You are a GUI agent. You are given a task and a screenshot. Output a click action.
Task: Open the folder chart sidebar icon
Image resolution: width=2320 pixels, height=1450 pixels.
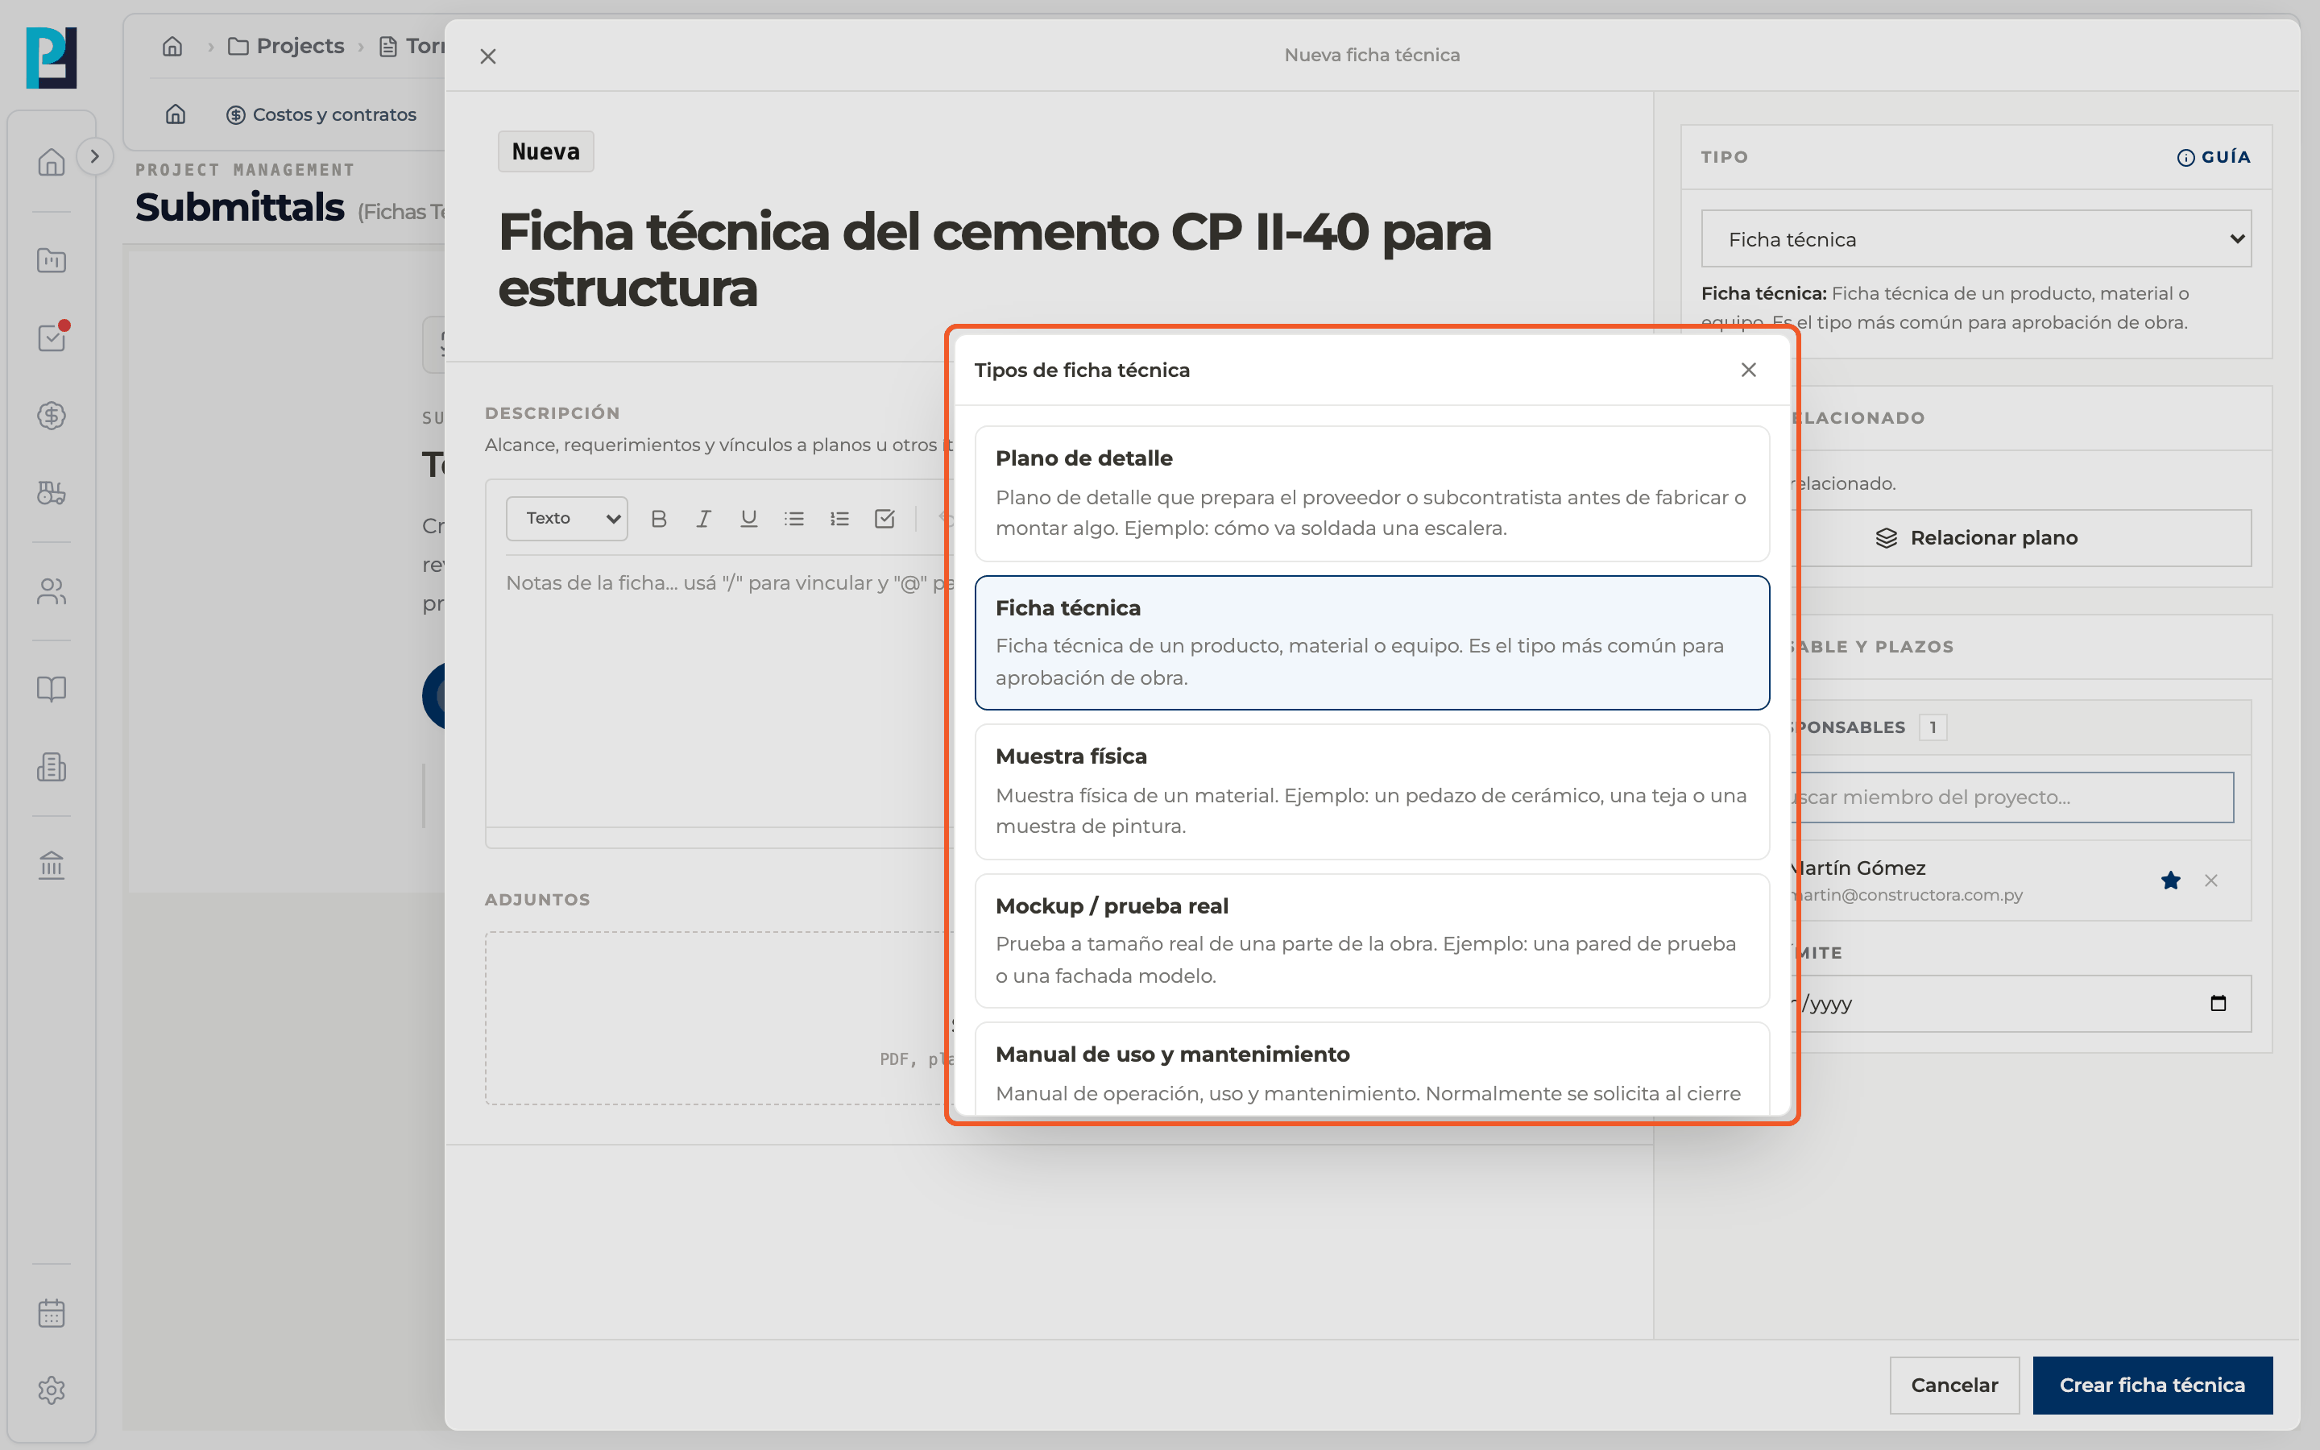click(x=52, y=260)
